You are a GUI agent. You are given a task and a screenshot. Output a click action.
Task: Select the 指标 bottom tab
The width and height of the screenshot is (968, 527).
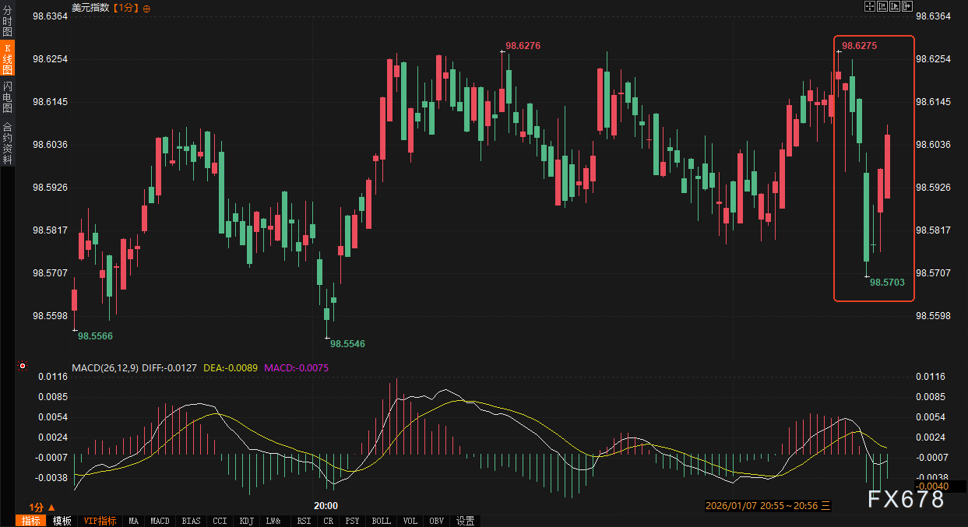[30, 521]
